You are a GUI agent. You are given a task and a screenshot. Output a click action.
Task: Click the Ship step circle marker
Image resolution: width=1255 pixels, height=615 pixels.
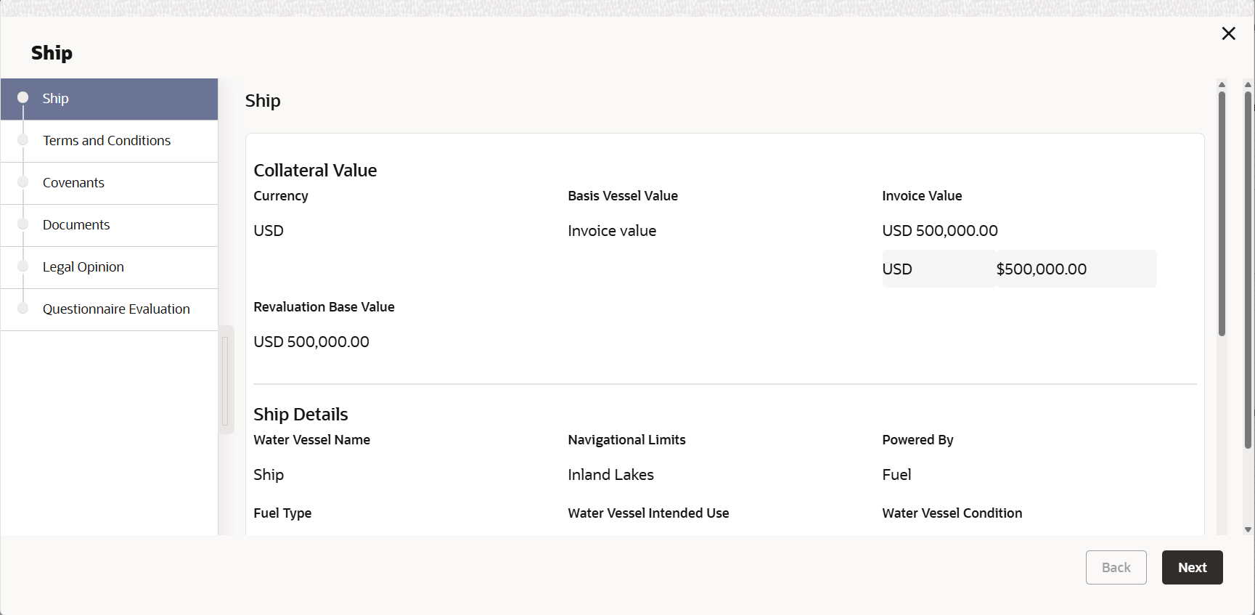click(23, 97)
